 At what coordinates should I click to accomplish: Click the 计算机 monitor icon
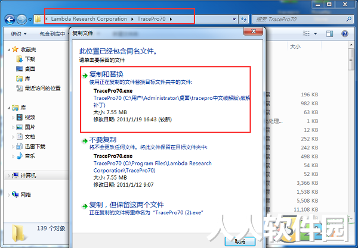coord(16,175)
